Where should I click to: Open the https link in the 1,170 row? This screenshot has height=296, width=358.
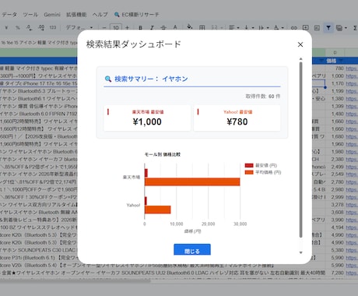(352, 83)
